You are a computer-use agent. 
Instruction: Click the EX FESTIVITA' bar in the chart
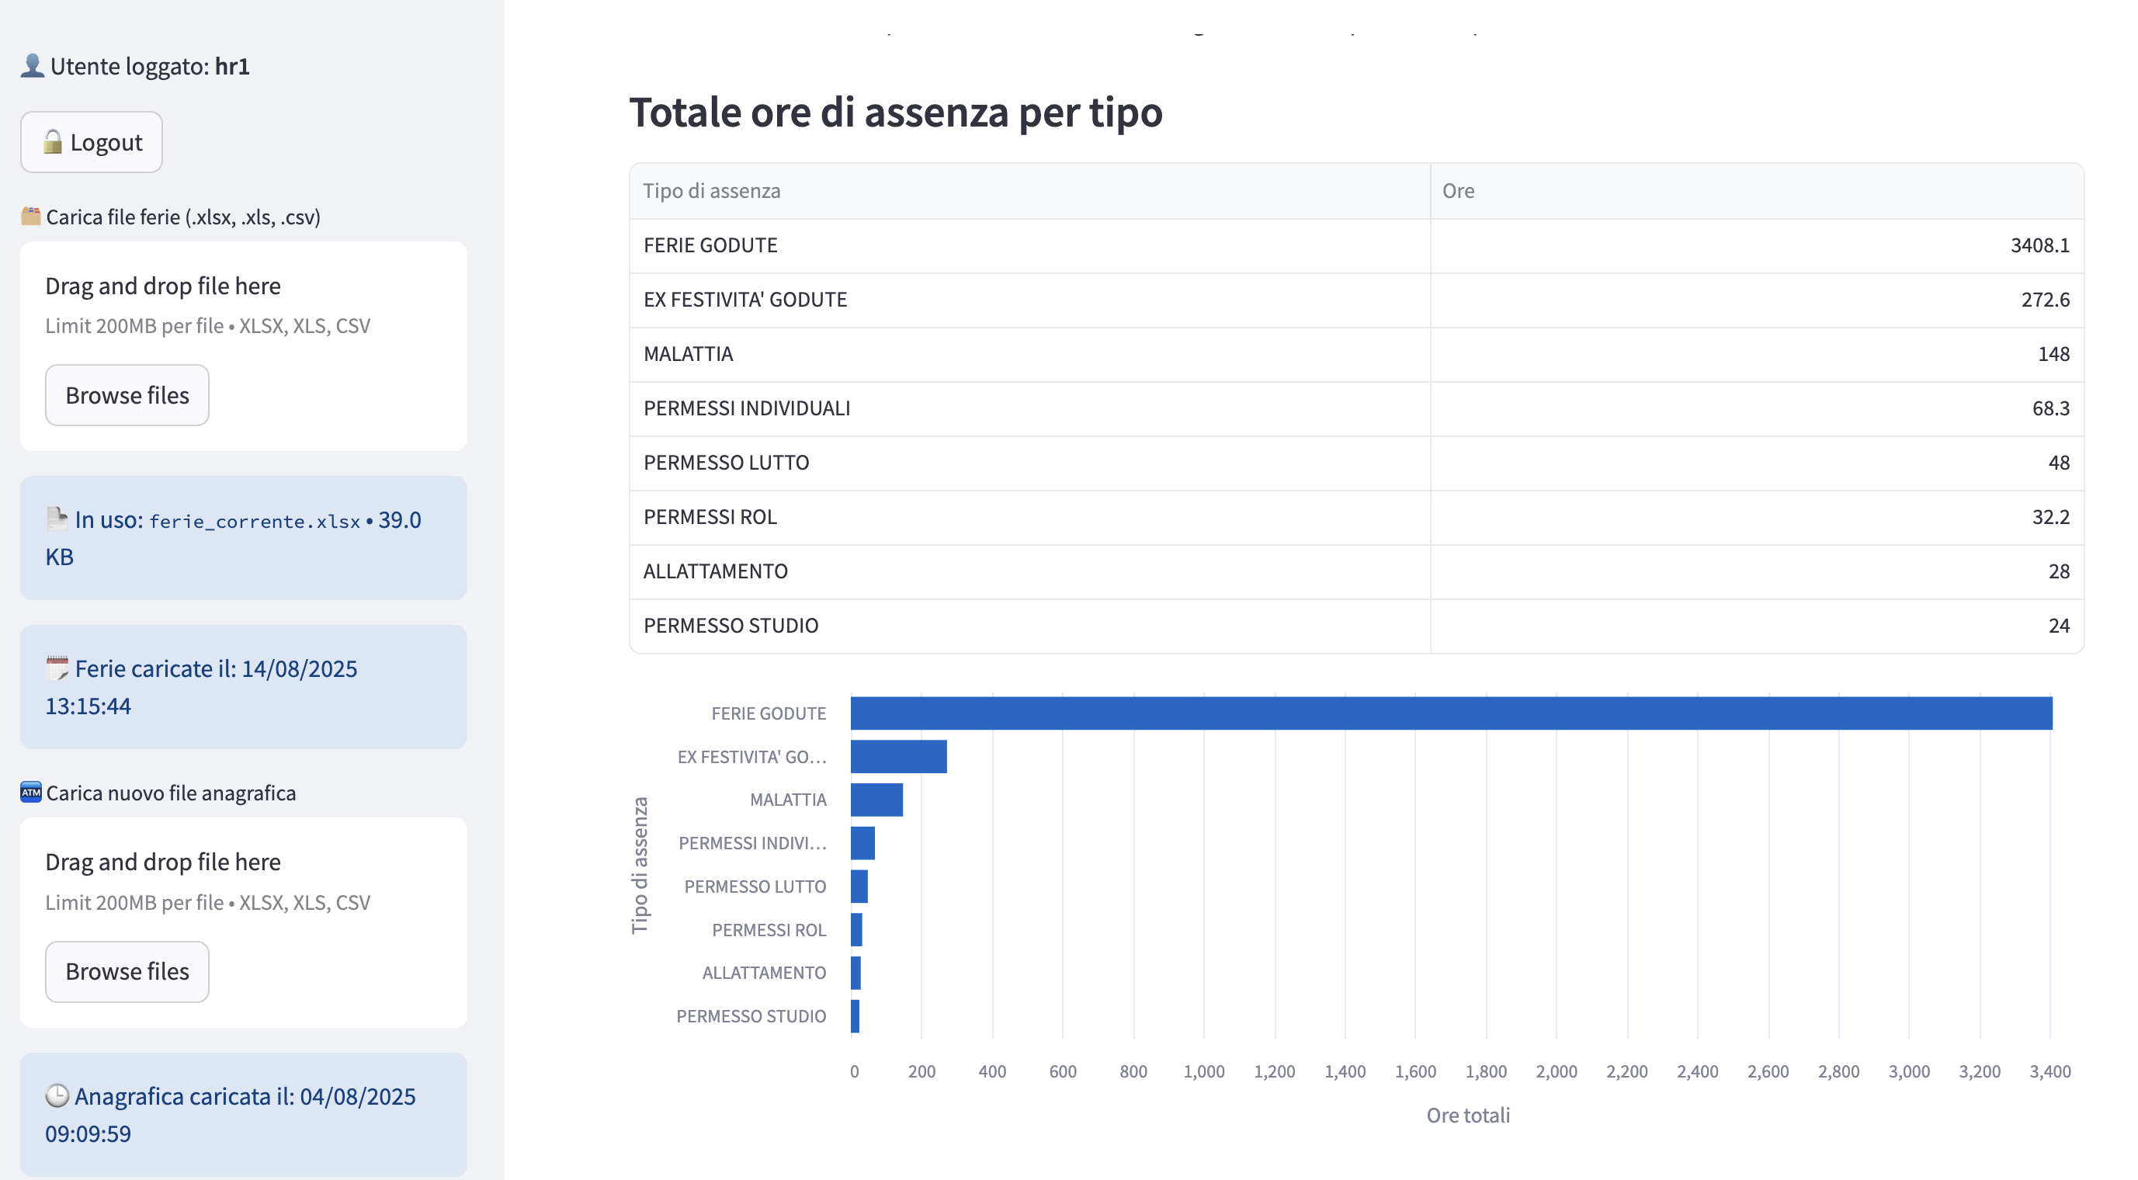point(898,757)
